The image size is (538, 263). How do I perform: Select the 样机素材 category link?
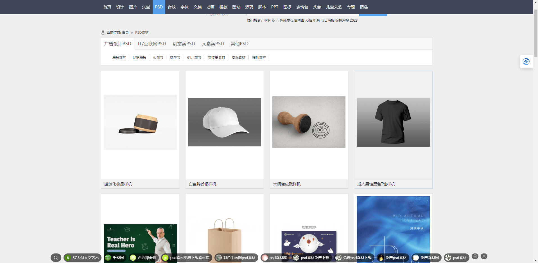pos(259,57)
